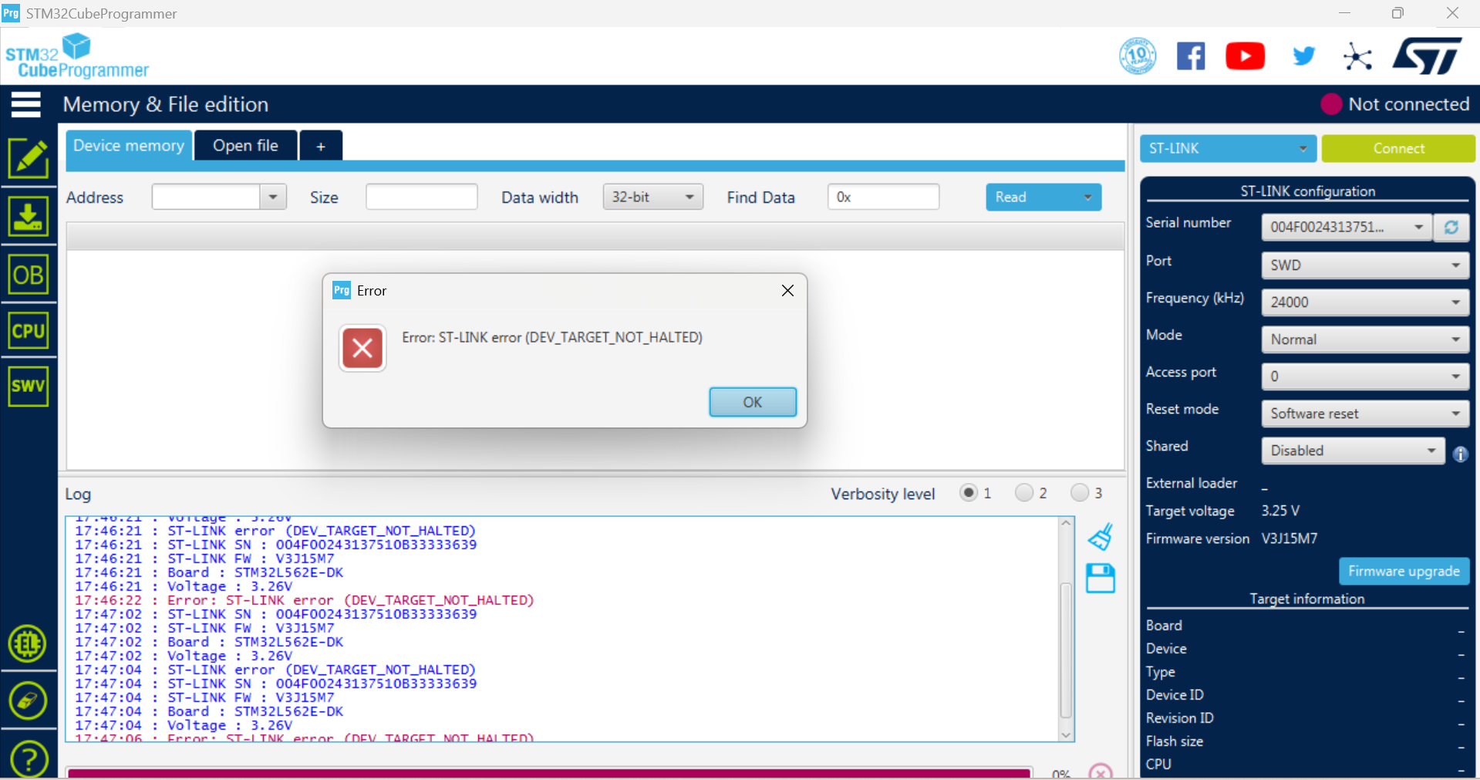Open the SWV viewer panel
The width and height of the screenshot is (1480, 780).
tap(28, 386)
